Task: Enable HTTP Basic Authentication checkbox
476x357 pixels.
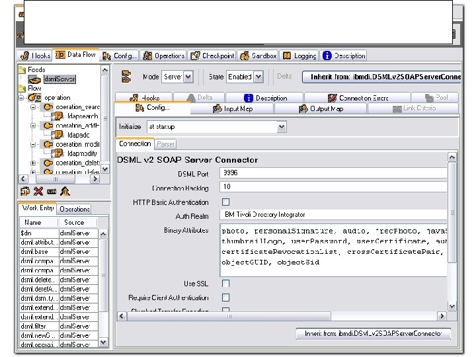Action: click(x=226, y=202)
